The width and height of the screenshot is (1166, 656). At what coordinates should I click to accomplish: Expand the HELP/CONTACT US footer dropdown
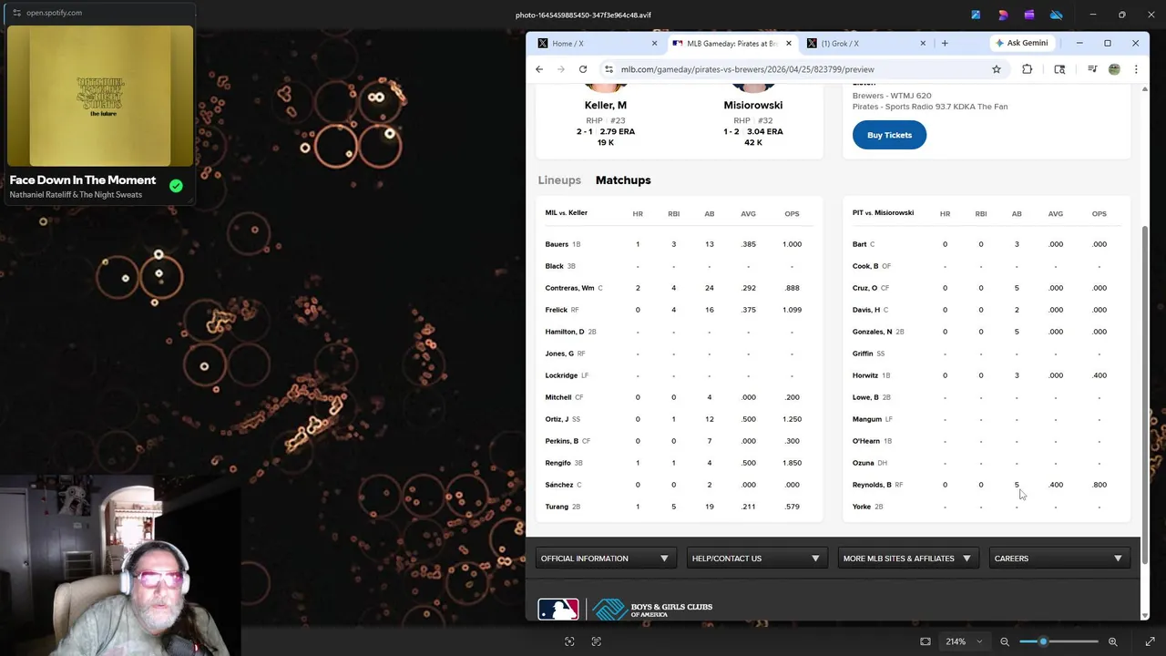tap(755, 559)
